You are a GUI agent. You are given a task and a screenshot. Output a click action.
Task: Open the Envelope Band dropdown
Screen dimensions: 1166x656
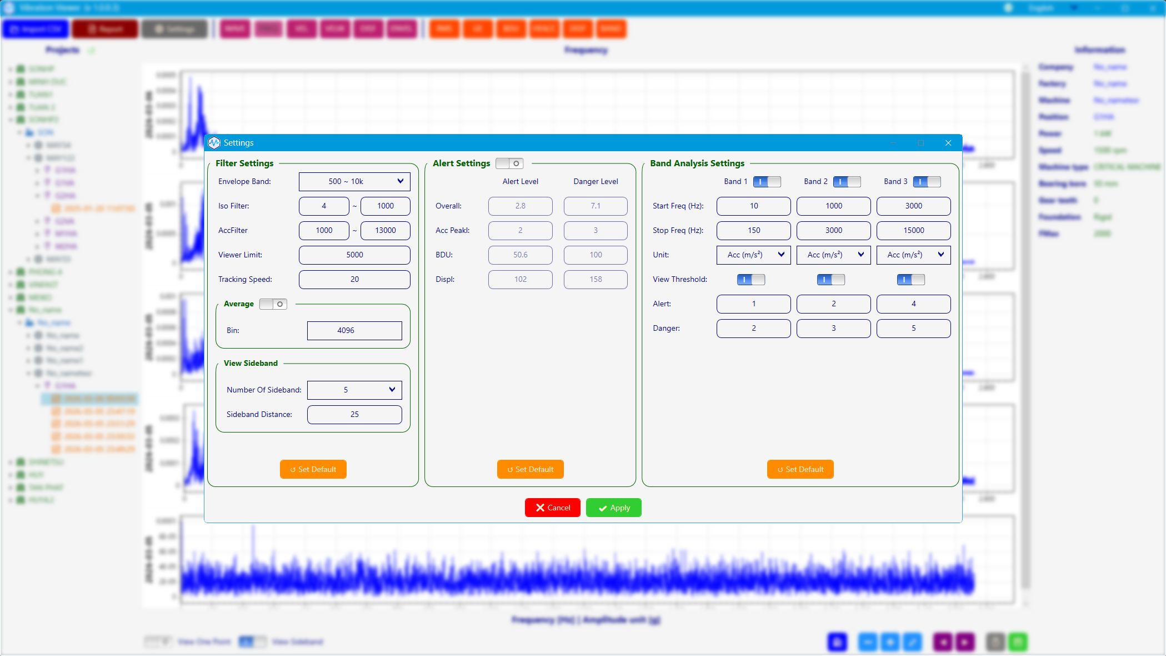[354, 181]
